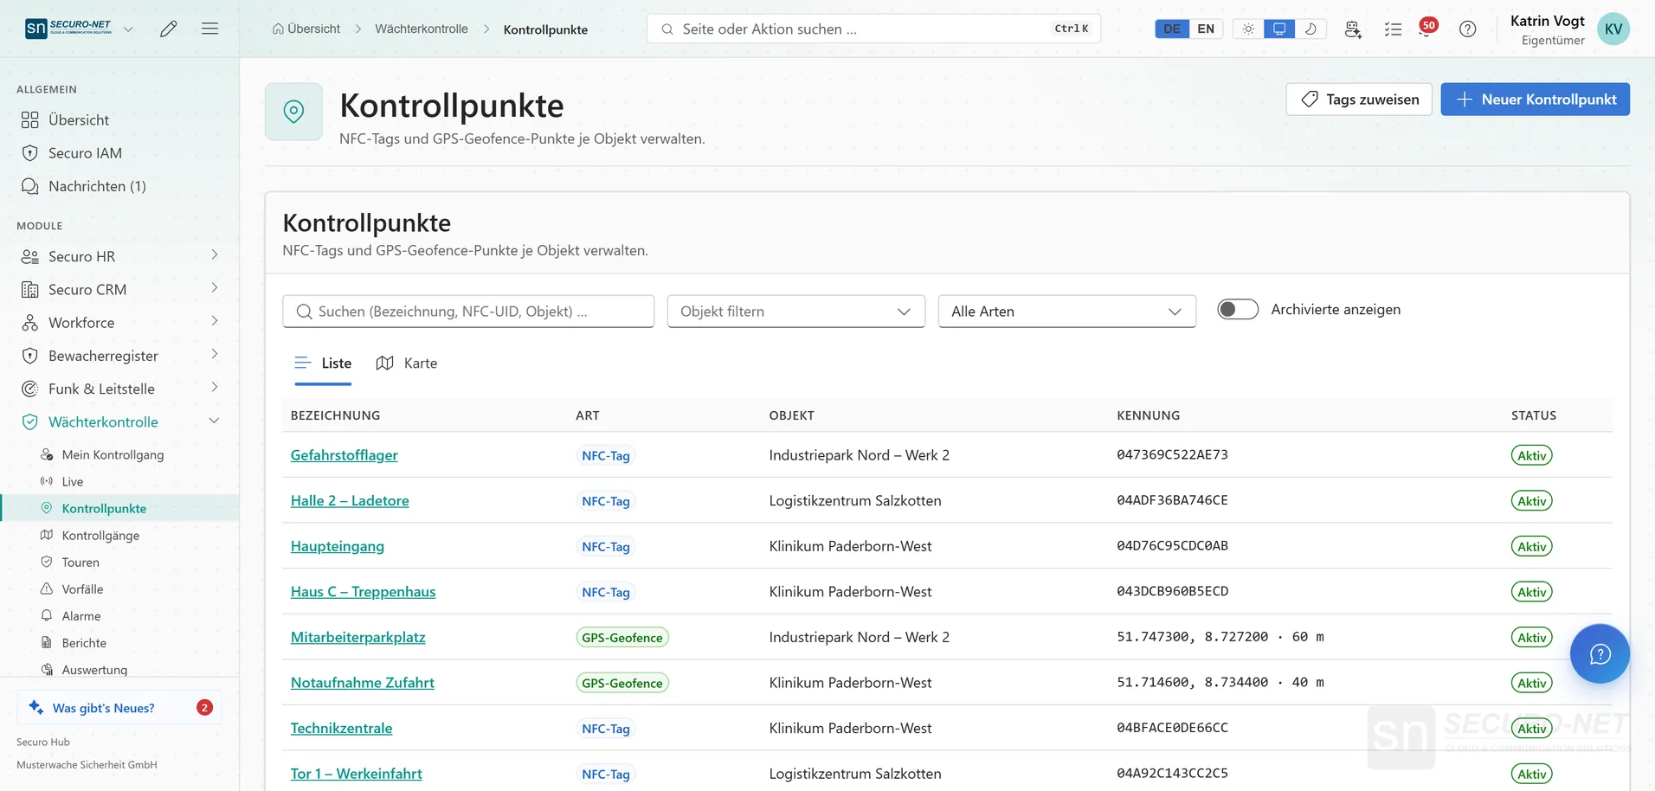The height and width of the screenshot is (791, 1655).
Task: Click the help question mark icon
Action: (1467, 29)
